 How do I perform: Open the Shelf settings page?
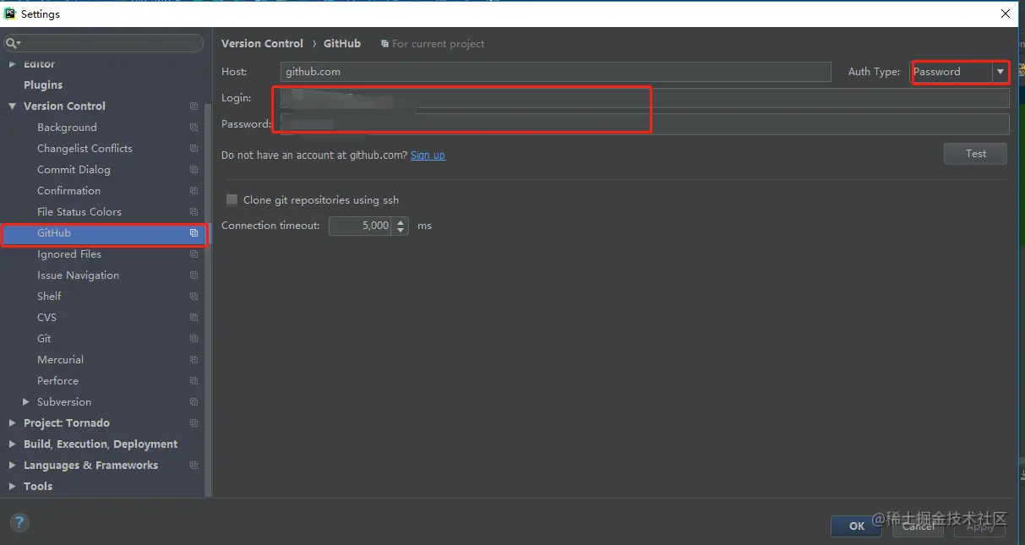pyautogui.click(x=49, y=297)
